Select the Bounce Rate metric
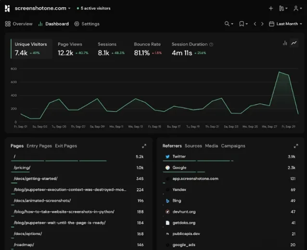 (148, 49)
